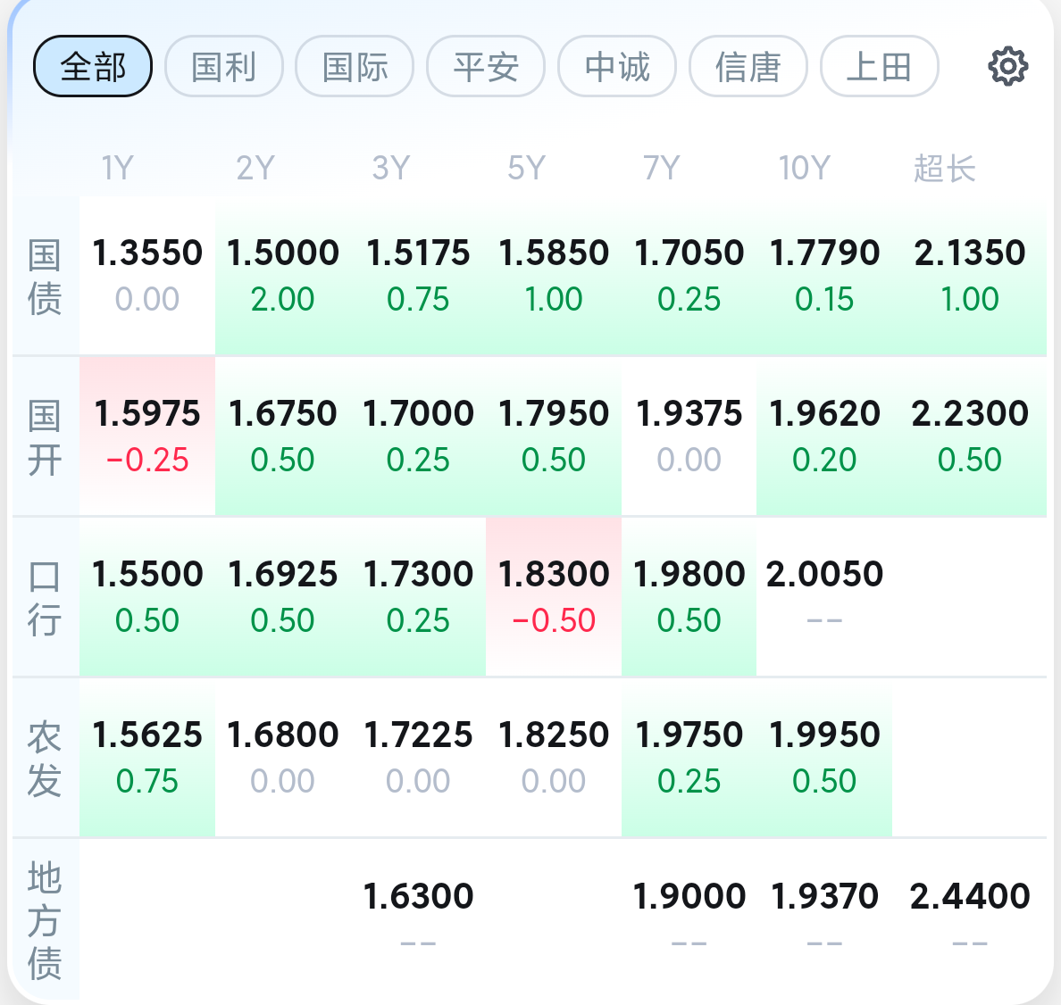
Task: Click the 农发 row label
Action: 45,759
